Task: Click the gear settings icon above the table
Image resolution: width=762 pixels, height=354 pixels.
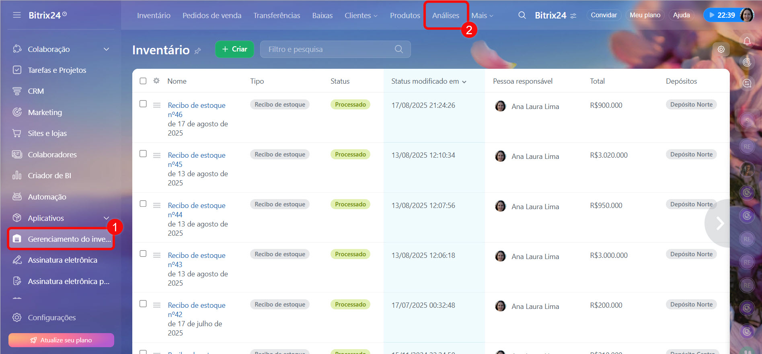Action: 721,49
